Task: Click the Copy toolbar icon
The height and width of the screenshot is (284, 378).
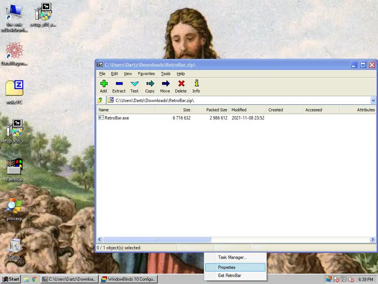Action: click(150, 84)
